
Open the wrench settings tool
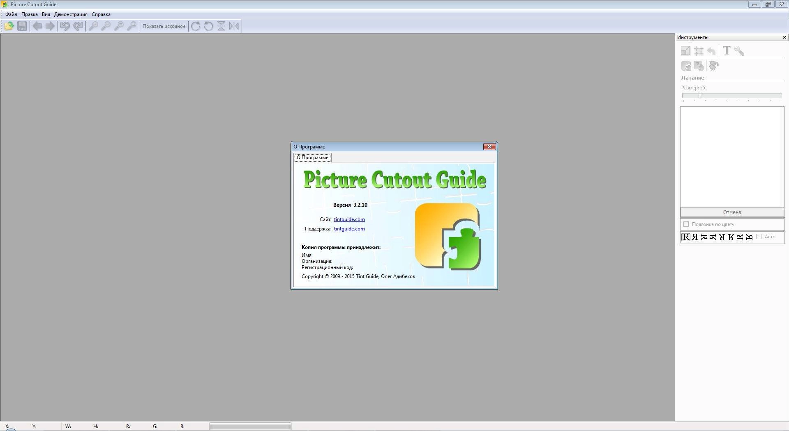pyautogui.click(x=739, y=51)
